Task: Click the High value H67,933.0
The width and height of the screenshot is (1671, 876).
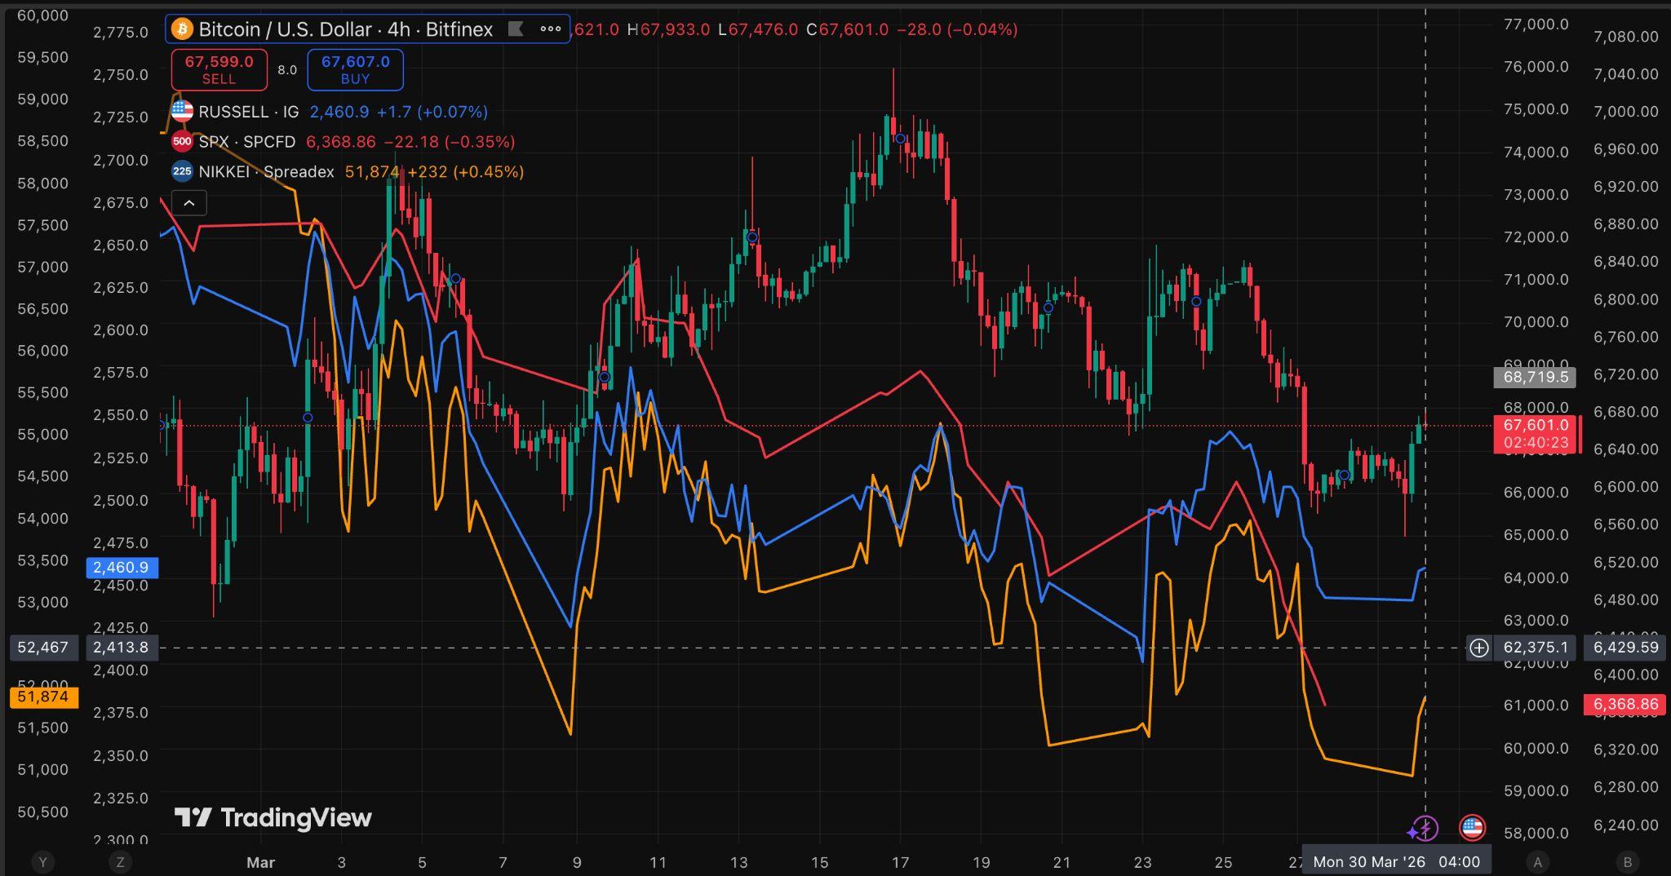Action: tap(669, 29)
